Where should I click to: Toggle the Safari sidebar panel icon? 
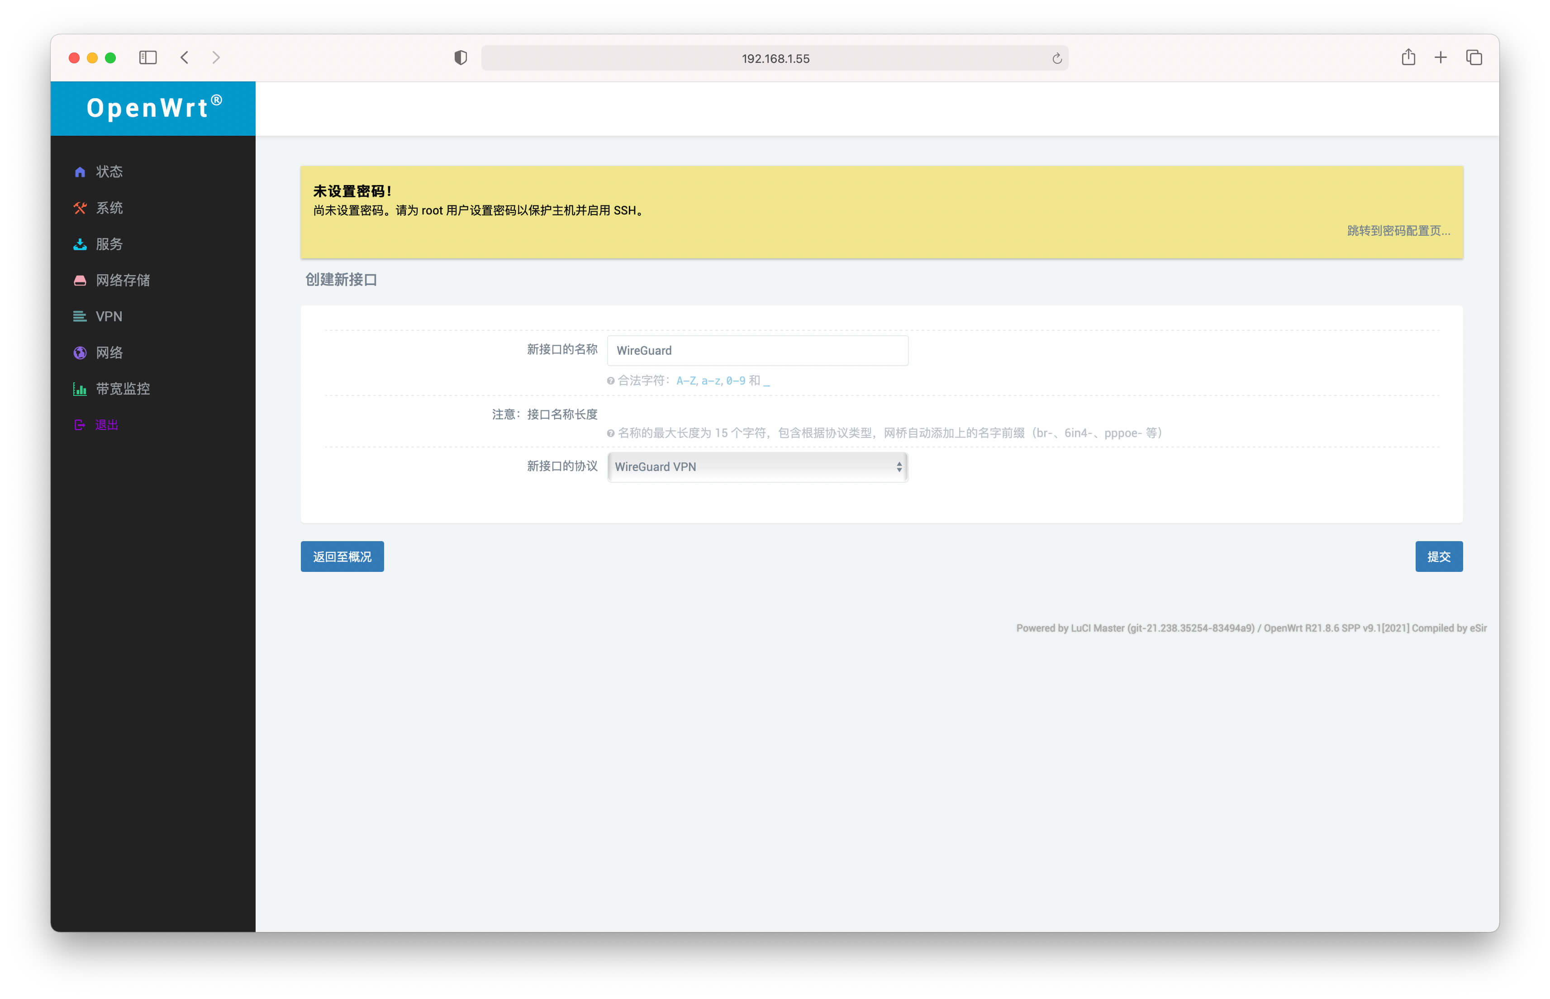click(148, 58)
